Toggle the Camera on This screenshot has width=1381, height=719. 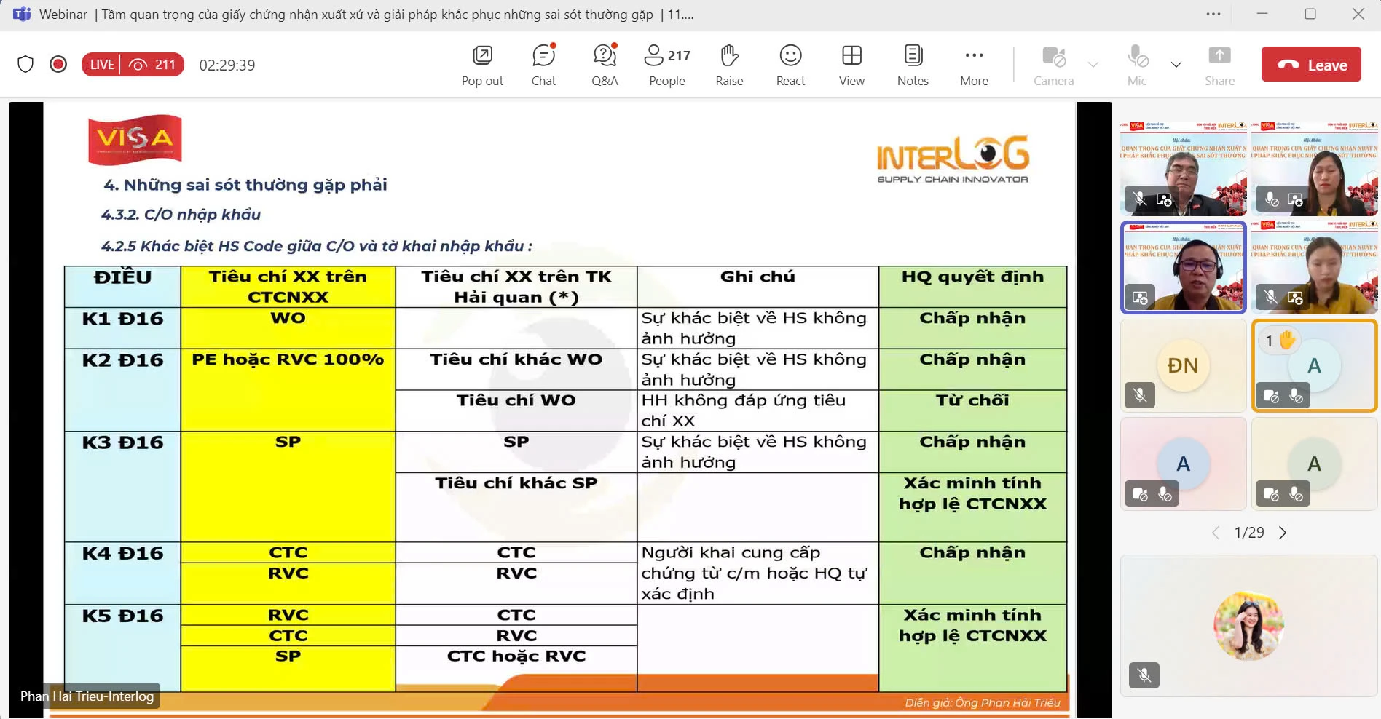pos(1053,65)
